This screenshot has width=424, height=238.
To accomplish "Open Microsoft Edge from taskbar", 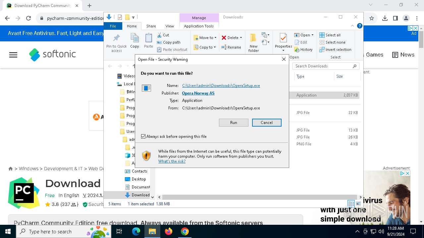I will click(x=136, y=231).
